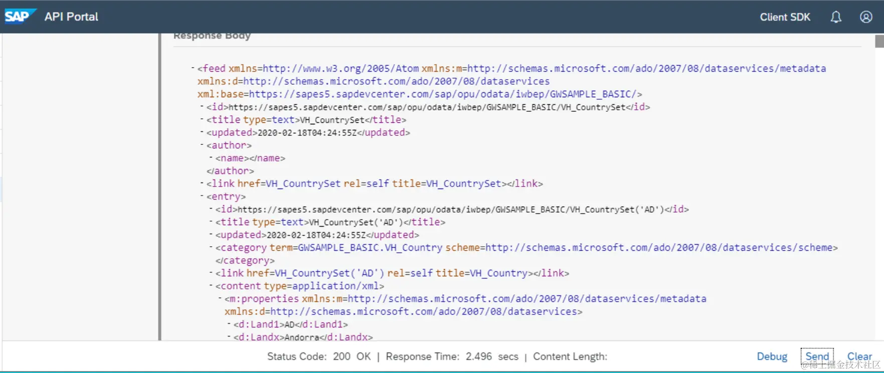Click the SAP logo
Image resolution: width=884 pixels, height=373 pixels.
click(20, 16)
